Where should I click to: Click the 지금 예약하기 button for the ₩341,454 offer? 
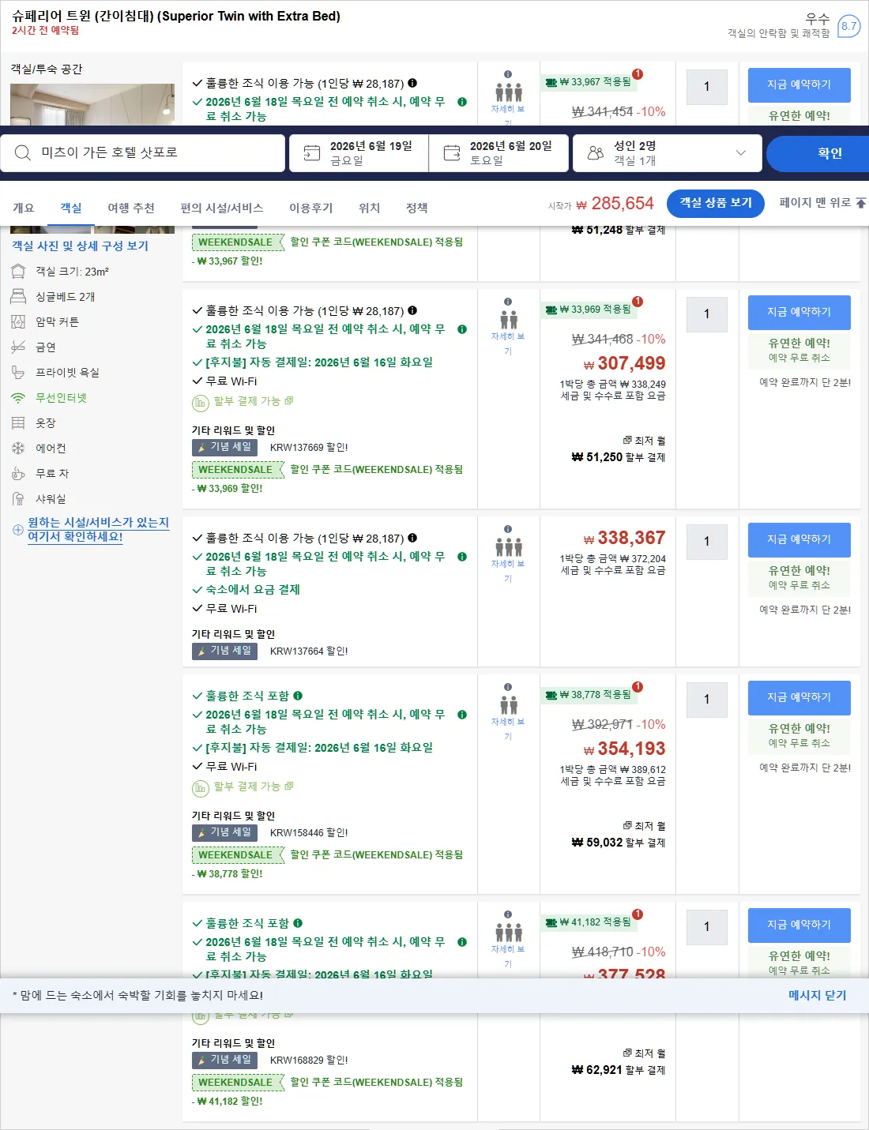(799, 85)
